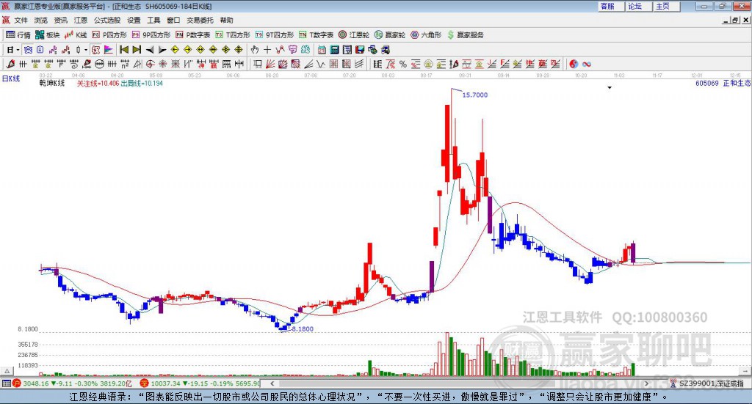752x404 pixels.
Task: Click the 605069 stock code label
Action: click(707, 84)
